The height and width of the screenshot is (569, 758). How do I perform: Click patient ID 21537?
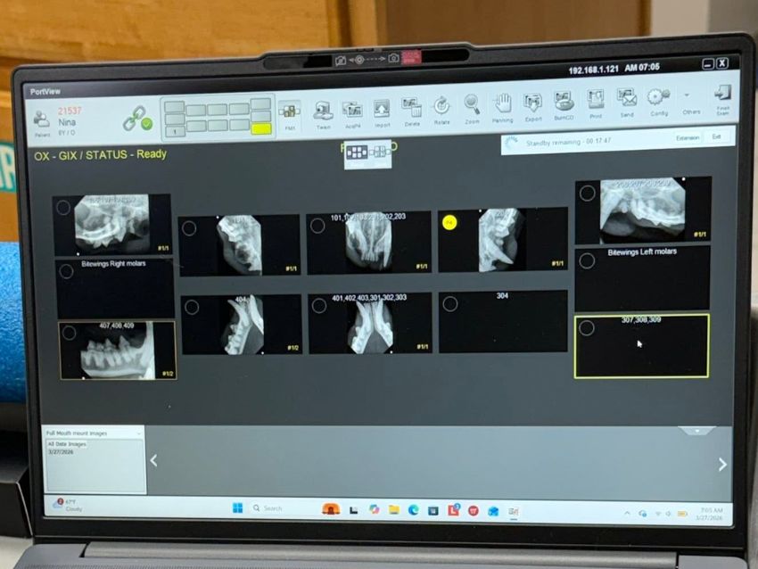(x=70, y=111)
